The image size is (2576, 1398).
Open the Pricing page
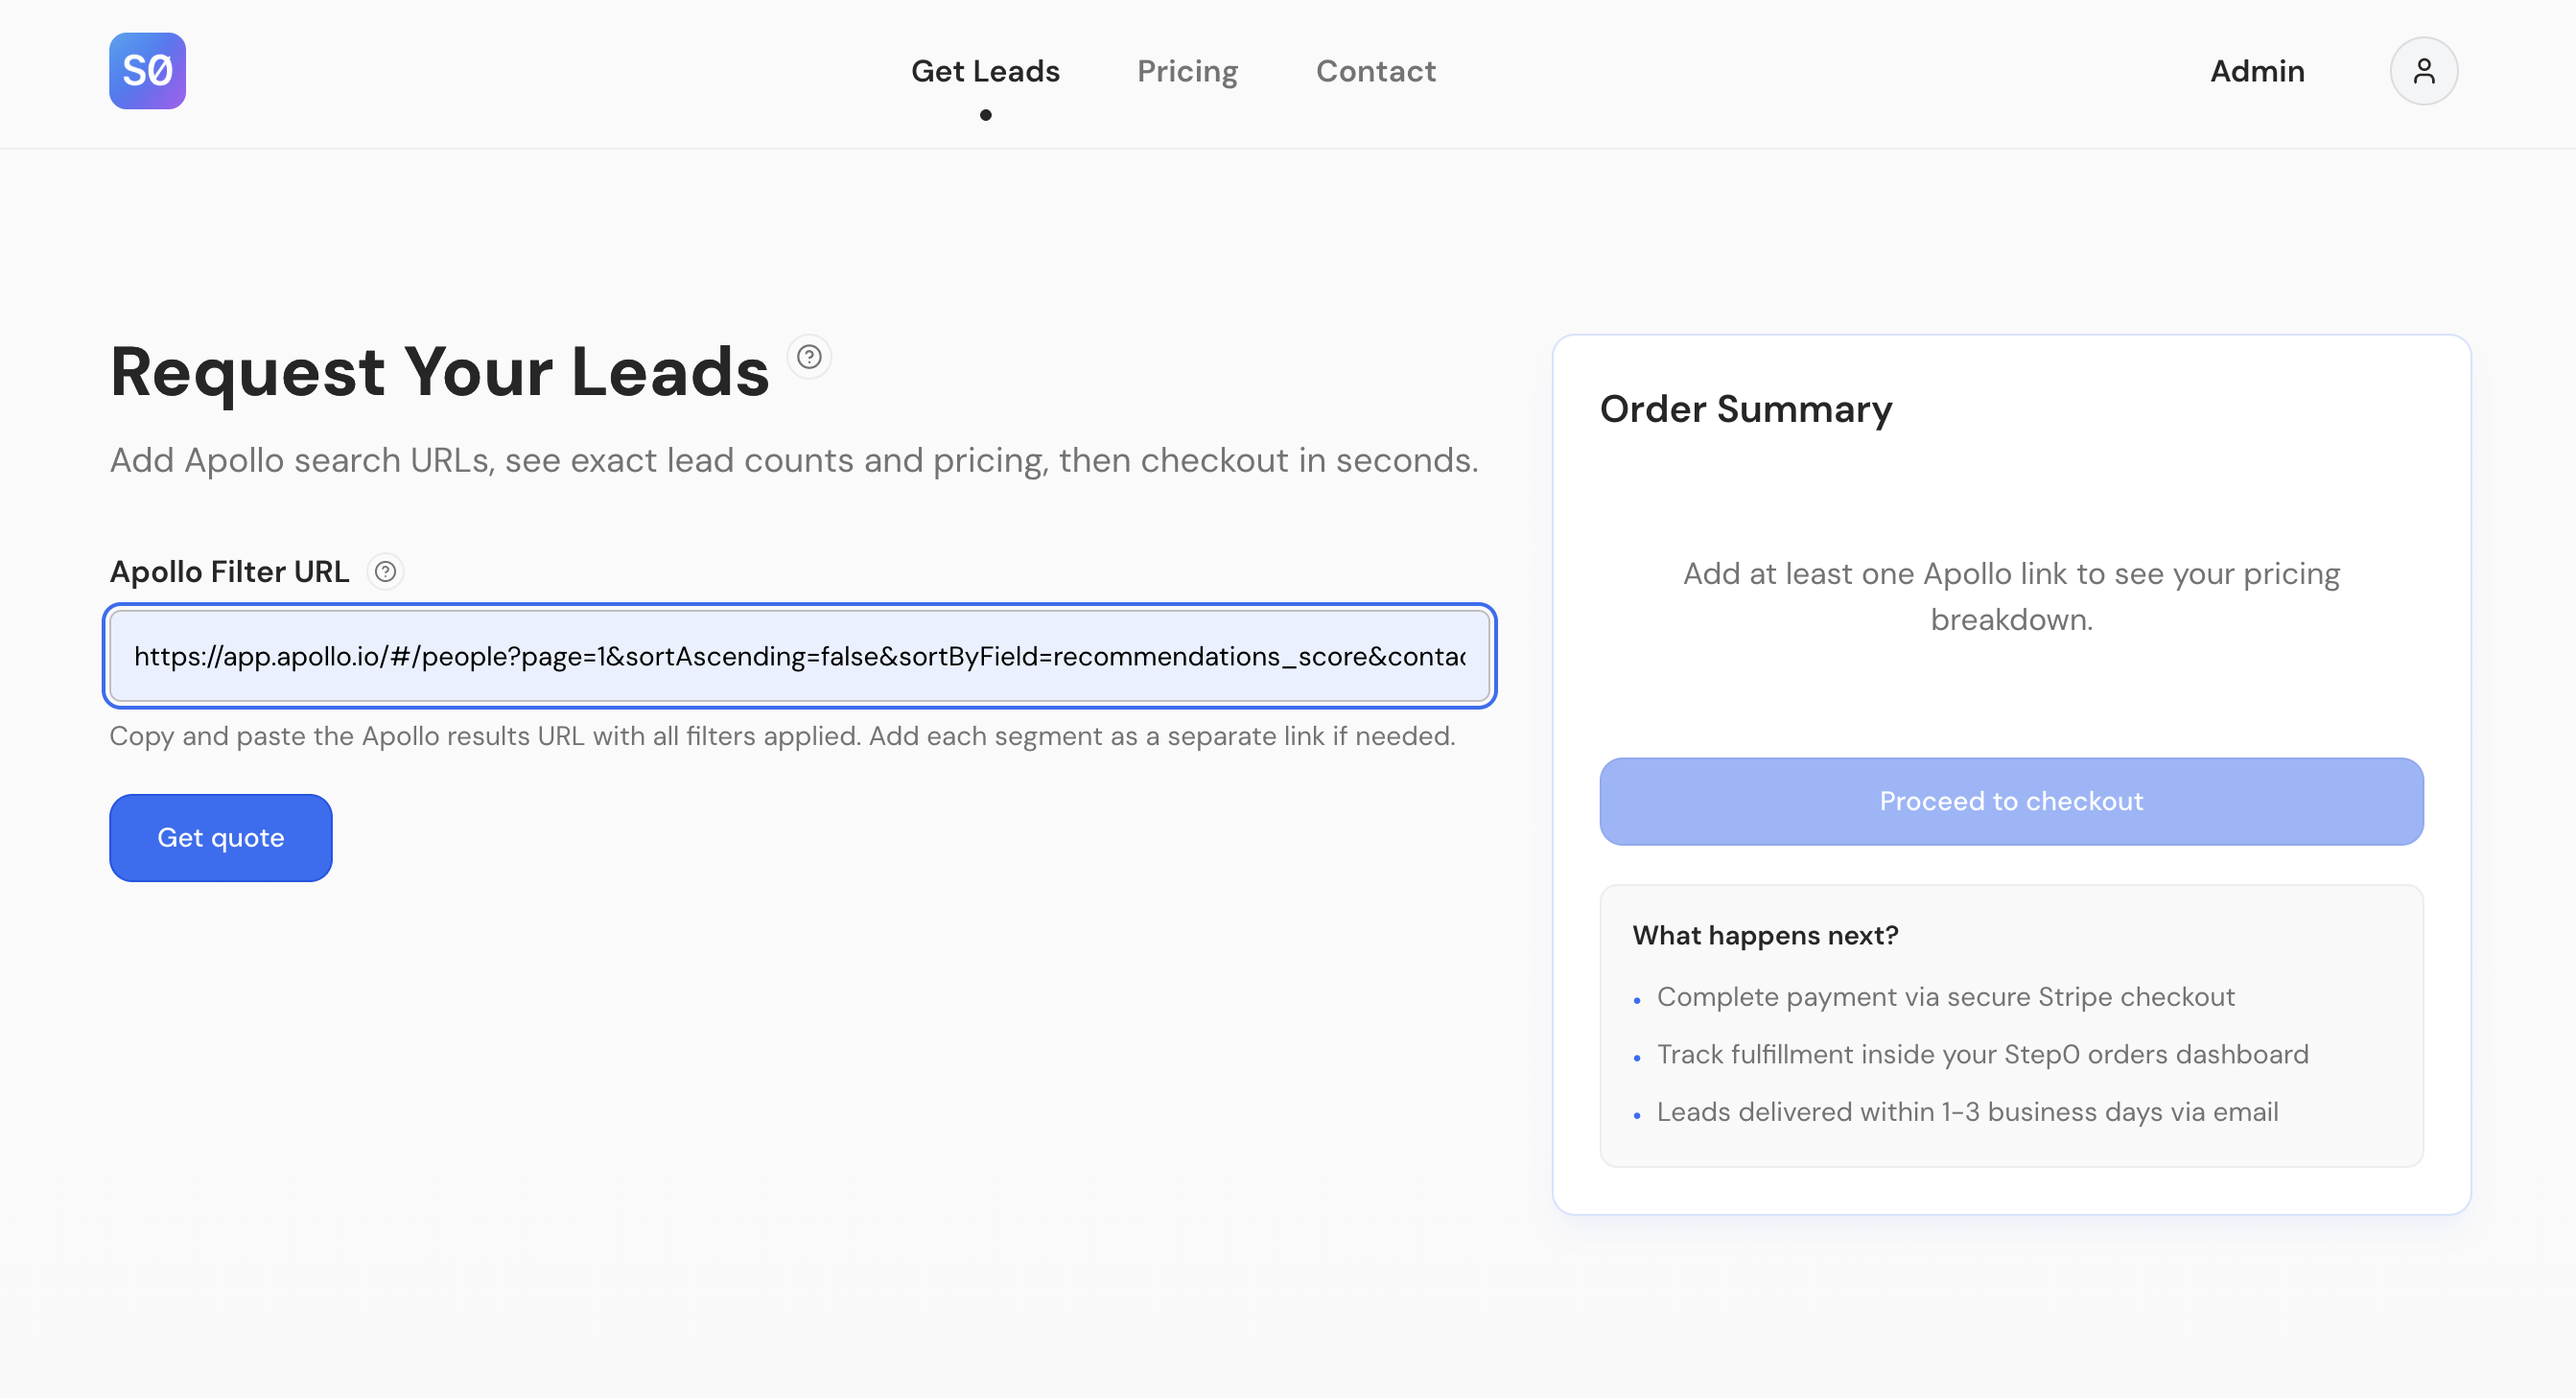click(x=1187, y=71)
